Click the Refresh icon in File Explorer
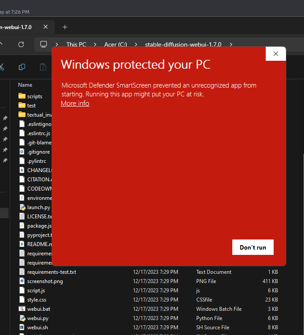The height and width of the screenshot is (335, 304). click(21, 44)
